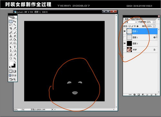This screenshot has height=117, width=161.
Task: Open opacity slider arrow next to 60%
Action: 154,22
